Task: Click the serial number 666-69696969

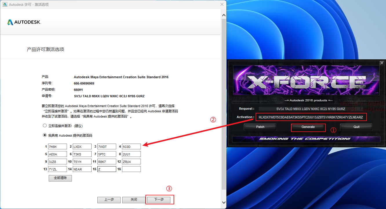Action: coord(84,83)
